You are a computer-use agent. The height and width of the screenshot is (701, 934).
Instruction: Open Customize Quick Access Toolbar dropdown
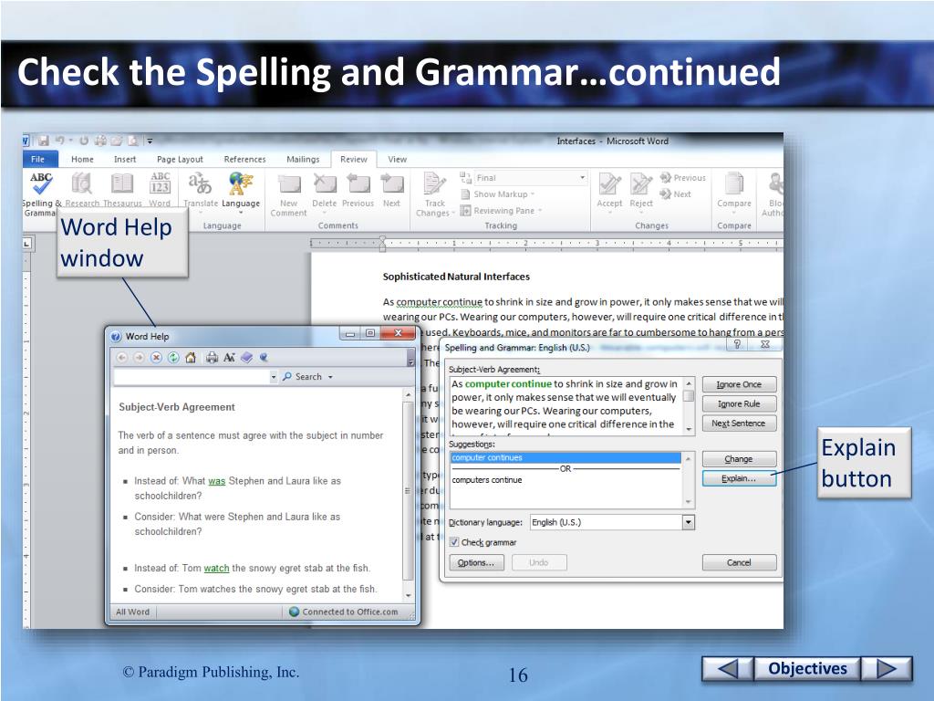coord(150,141)
